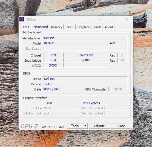Click the version text Ver. 2.18.0.x64
152x147 pixels.
[x=53, y=127]
